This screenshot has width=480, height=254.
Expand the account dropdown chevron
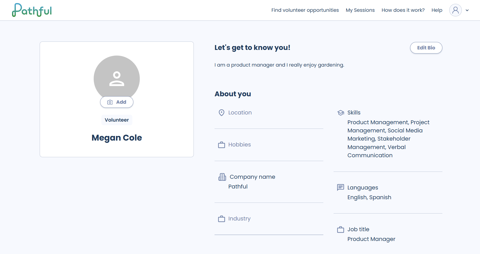coord(467,10)
